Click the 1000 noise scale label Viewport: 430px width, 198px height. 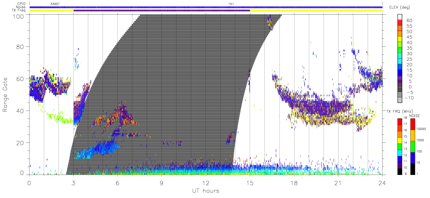pyautogui.click(x=420, y=140)
